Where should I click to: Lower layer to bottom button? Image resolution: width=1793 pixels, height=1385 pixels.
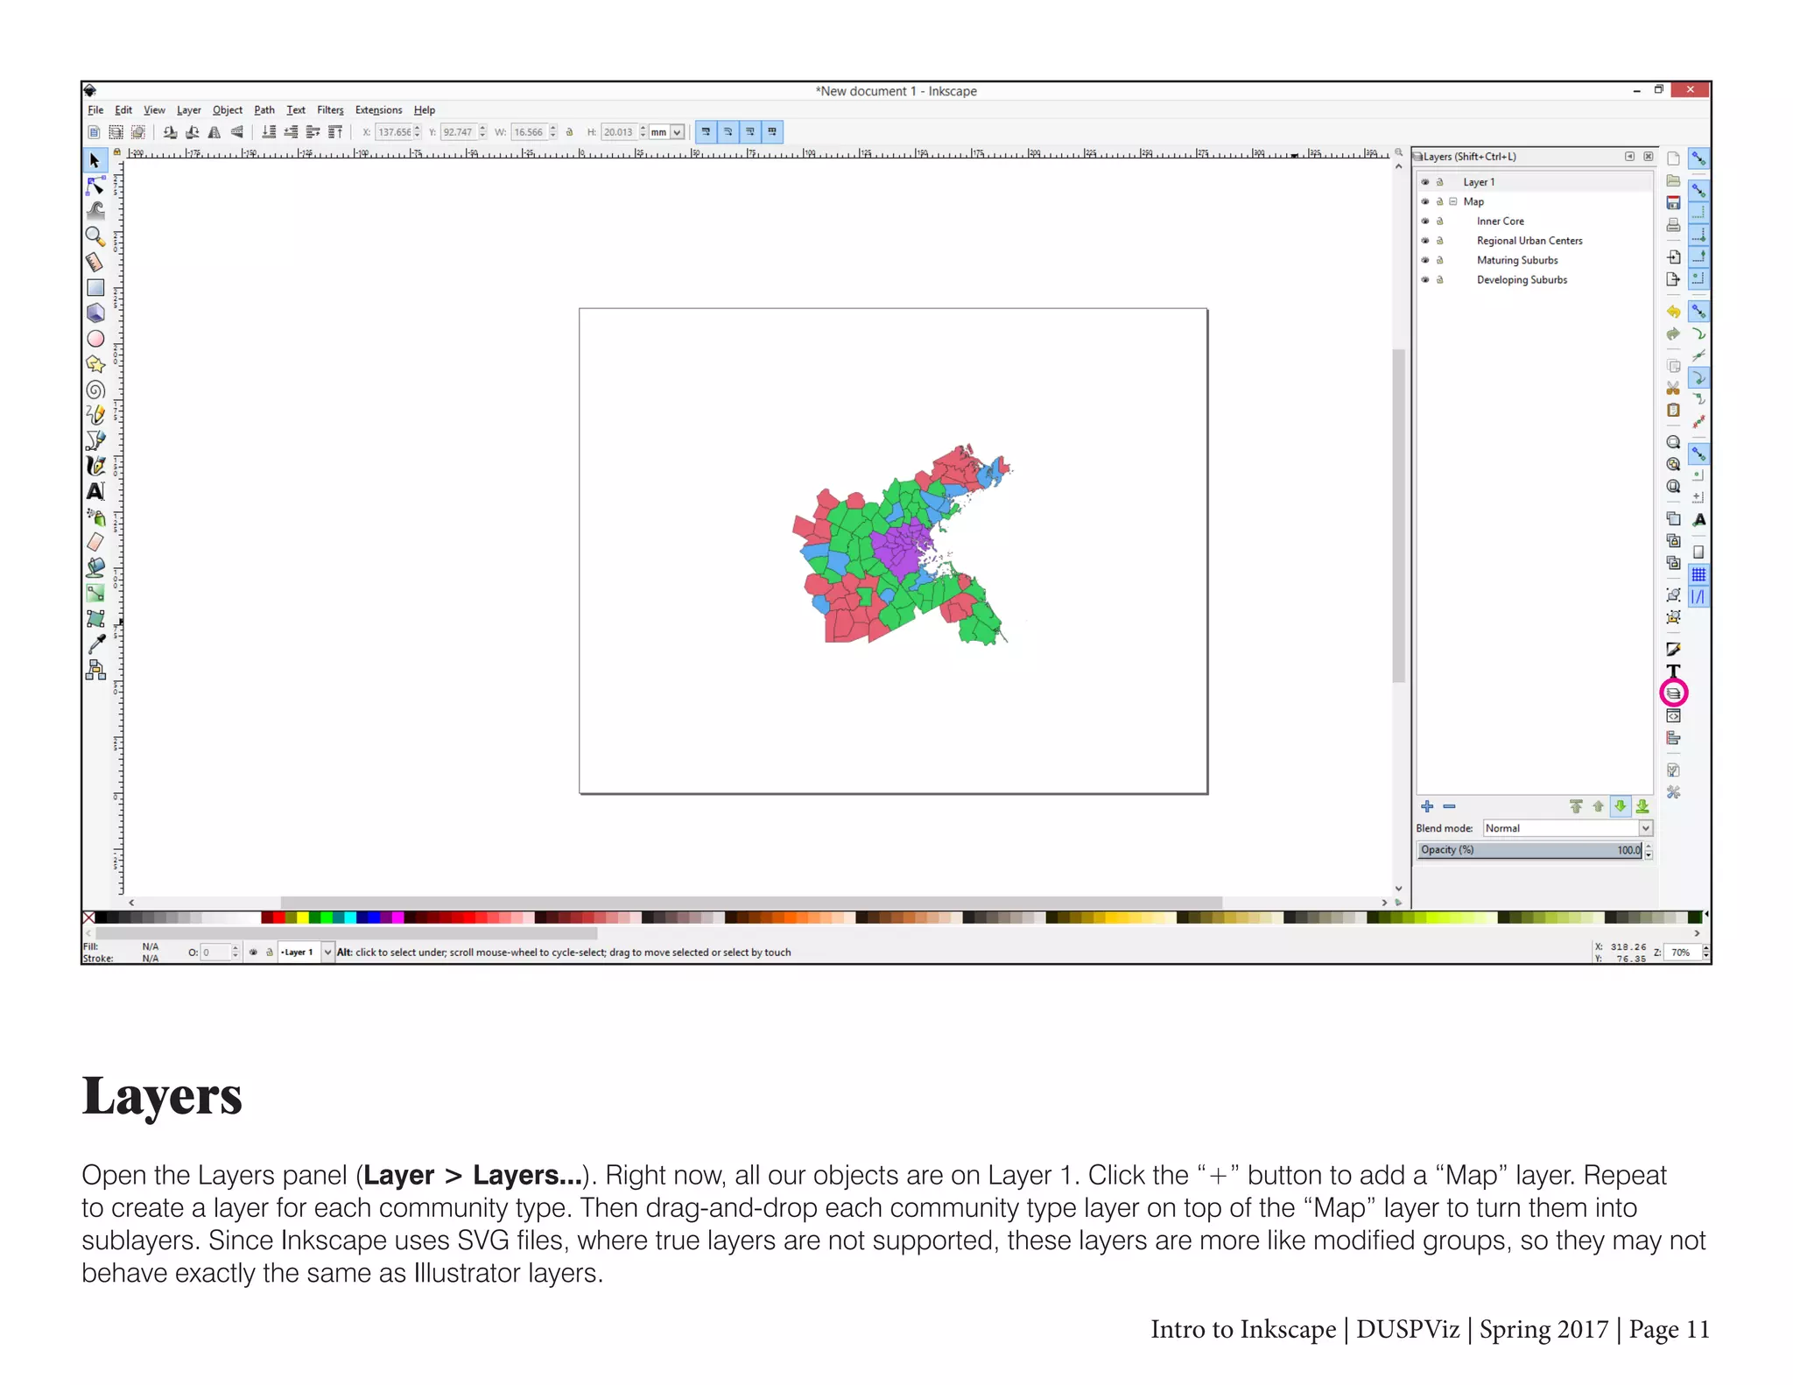click(1642, 806)
